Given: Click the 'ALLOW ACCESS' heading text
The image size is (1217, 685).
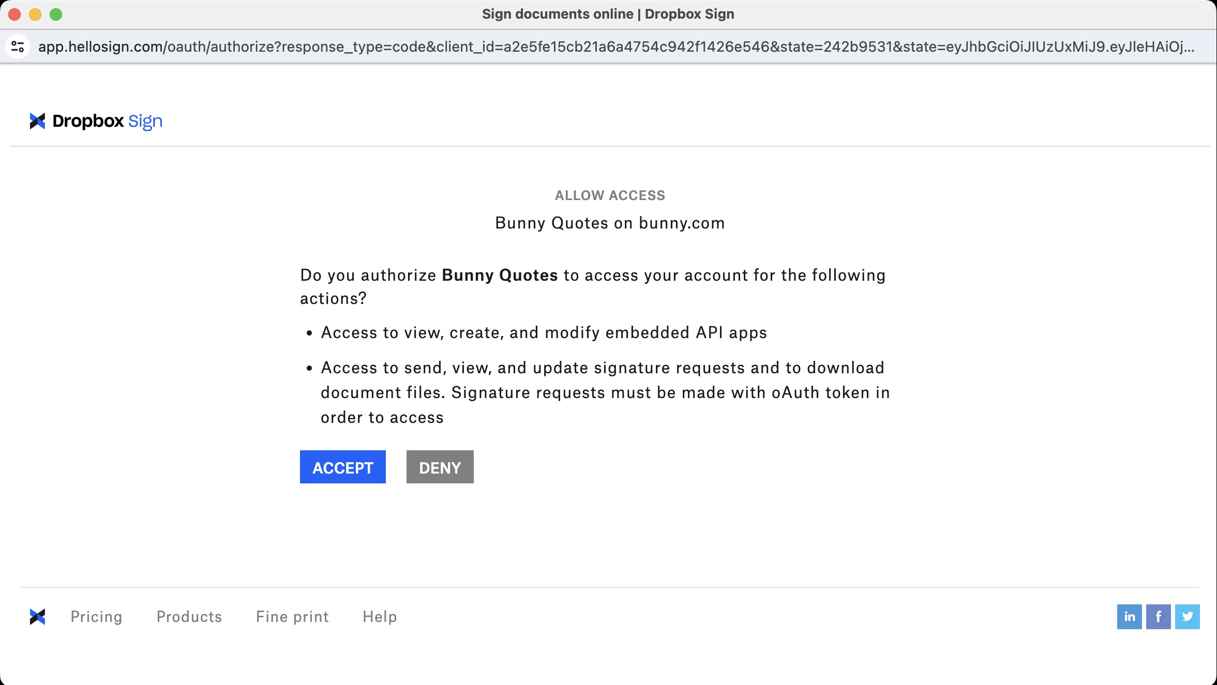Looking at the screenshot, I should [x=610, y=195].
